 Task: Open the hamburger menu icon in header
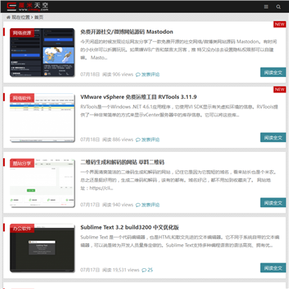coord(266,7)
